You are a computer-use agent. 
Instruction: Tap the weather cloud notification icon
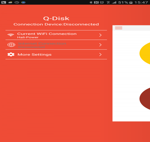pyautogui.click(x=10, y=2)
